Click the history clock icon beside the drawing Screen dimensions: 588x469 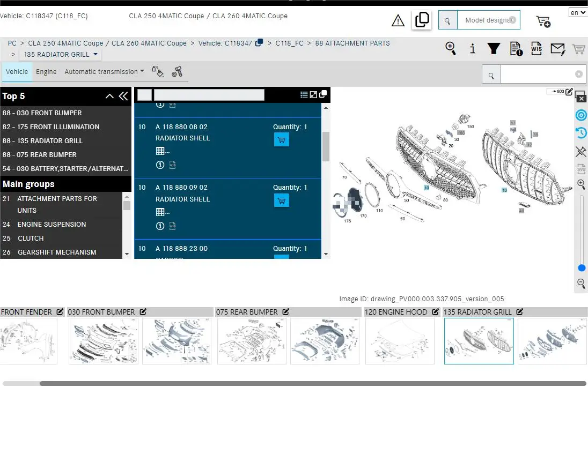[x=581, y=132]
